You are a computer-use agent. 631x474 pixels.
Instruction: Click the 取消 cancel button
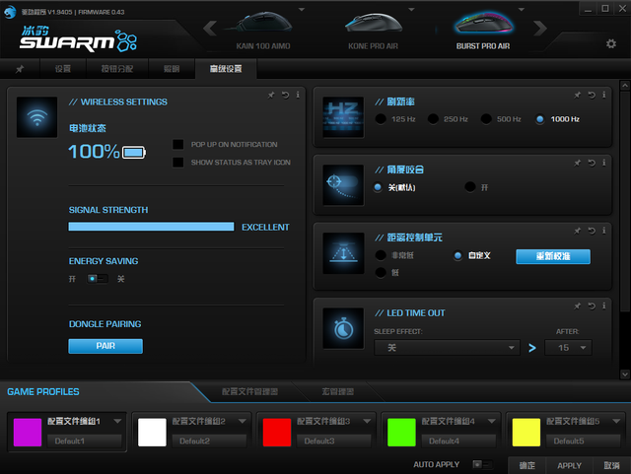coord(611,465)
